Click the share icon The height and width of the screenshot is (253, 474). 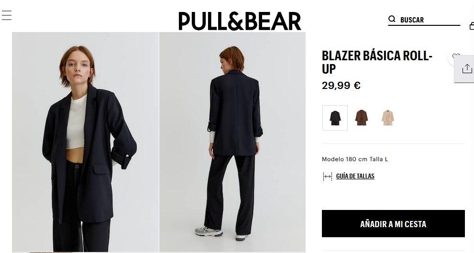tap(467, 68)
